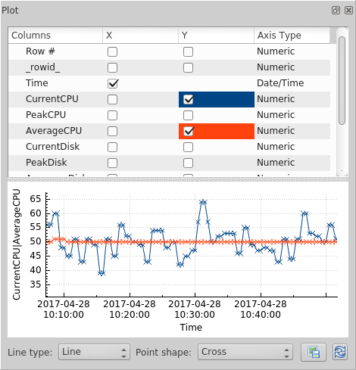Open the Line type dropdown
This screenshot has width=356, height=370.
coord(94,352)
